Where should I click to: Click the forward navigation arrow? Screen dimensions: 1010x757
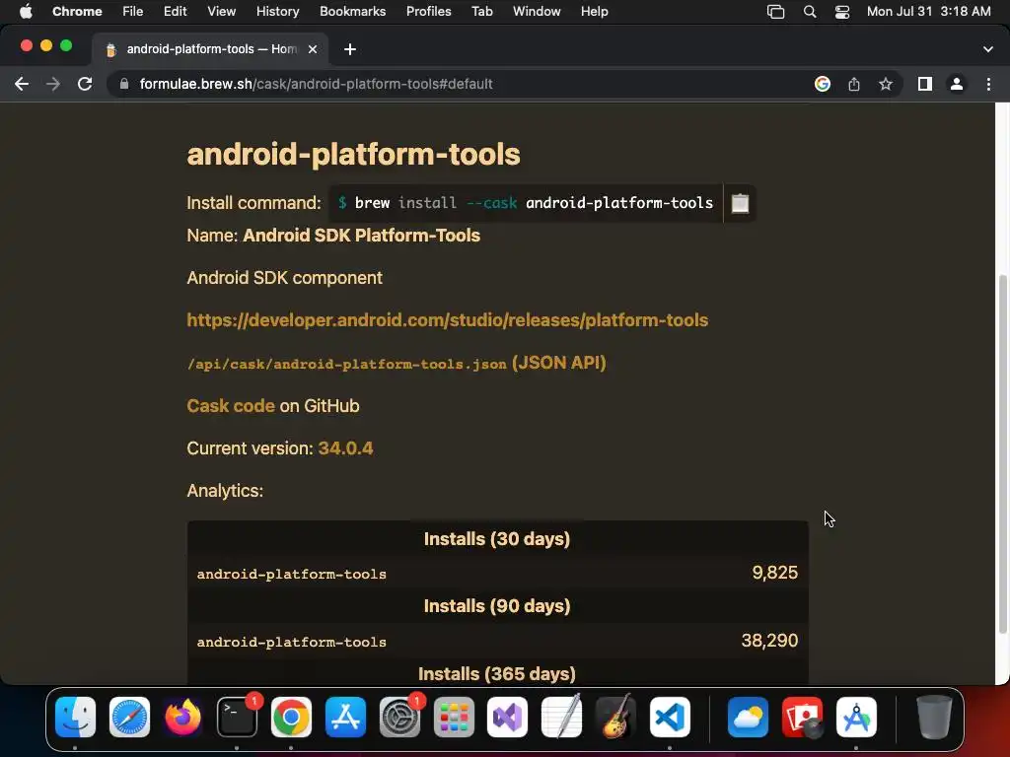point(53,84)
